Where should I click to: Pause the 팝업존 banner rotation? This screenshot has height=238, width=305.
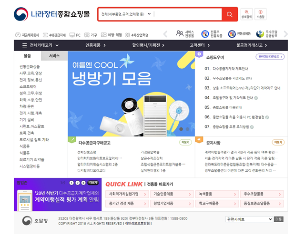click(83, 183)
